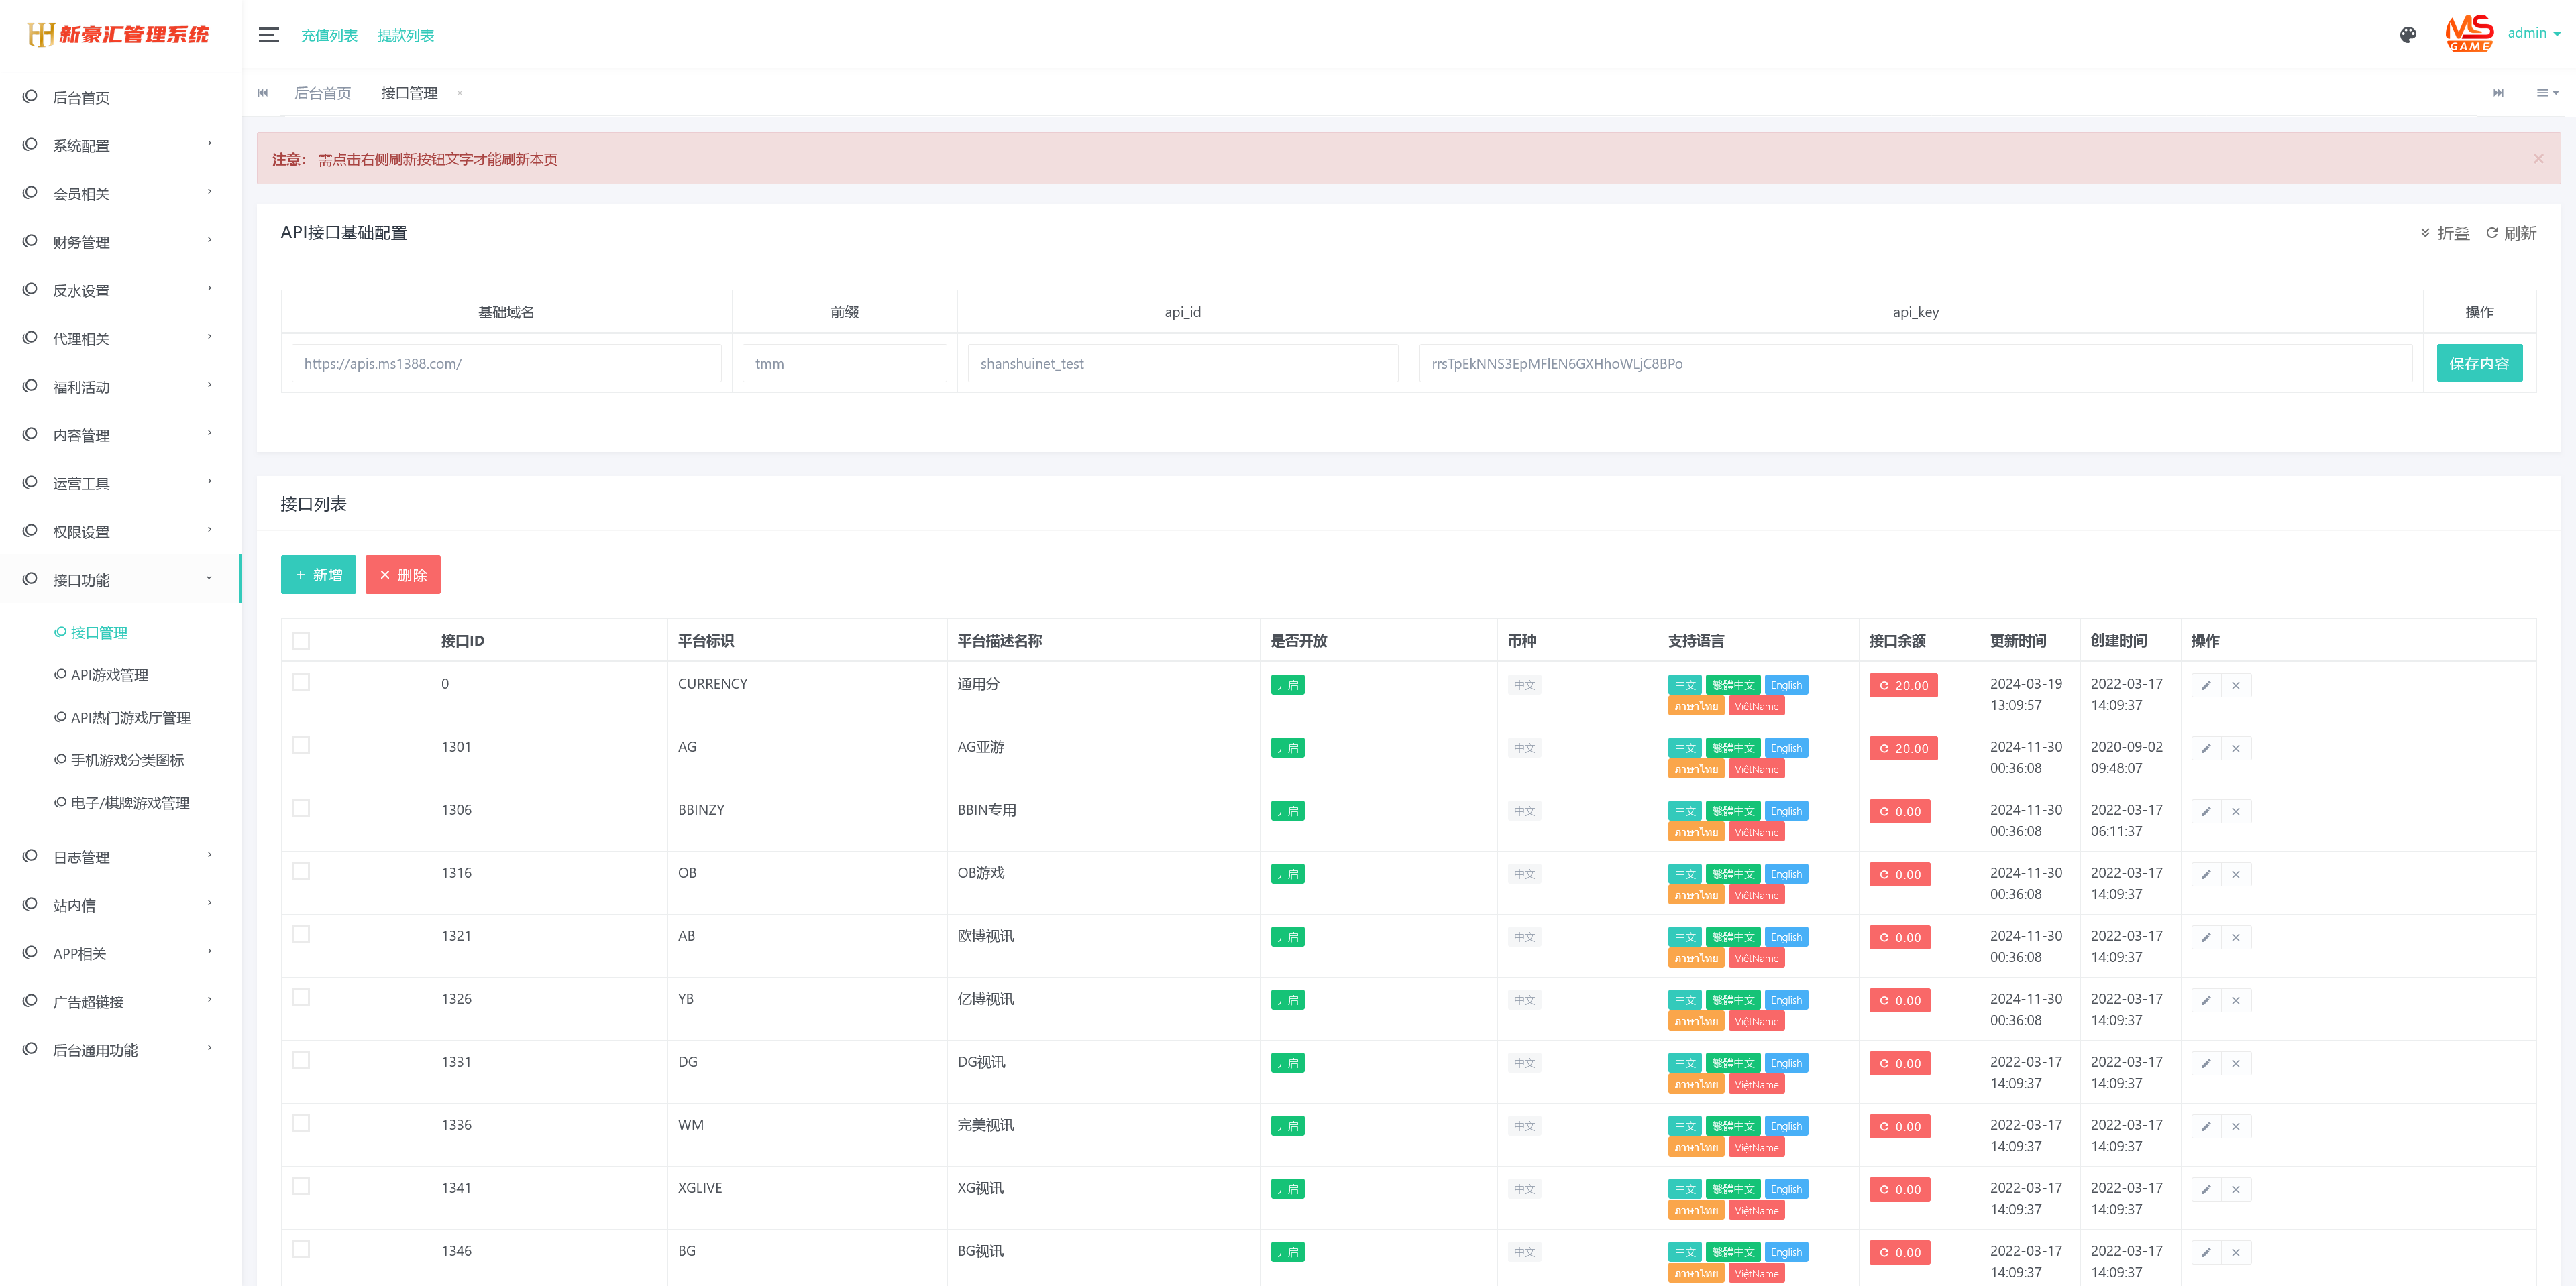The image size is (2576, 1286).
Task: Open the admin user dropdown
Action: pyautogui.click(x=2534, y=33)
